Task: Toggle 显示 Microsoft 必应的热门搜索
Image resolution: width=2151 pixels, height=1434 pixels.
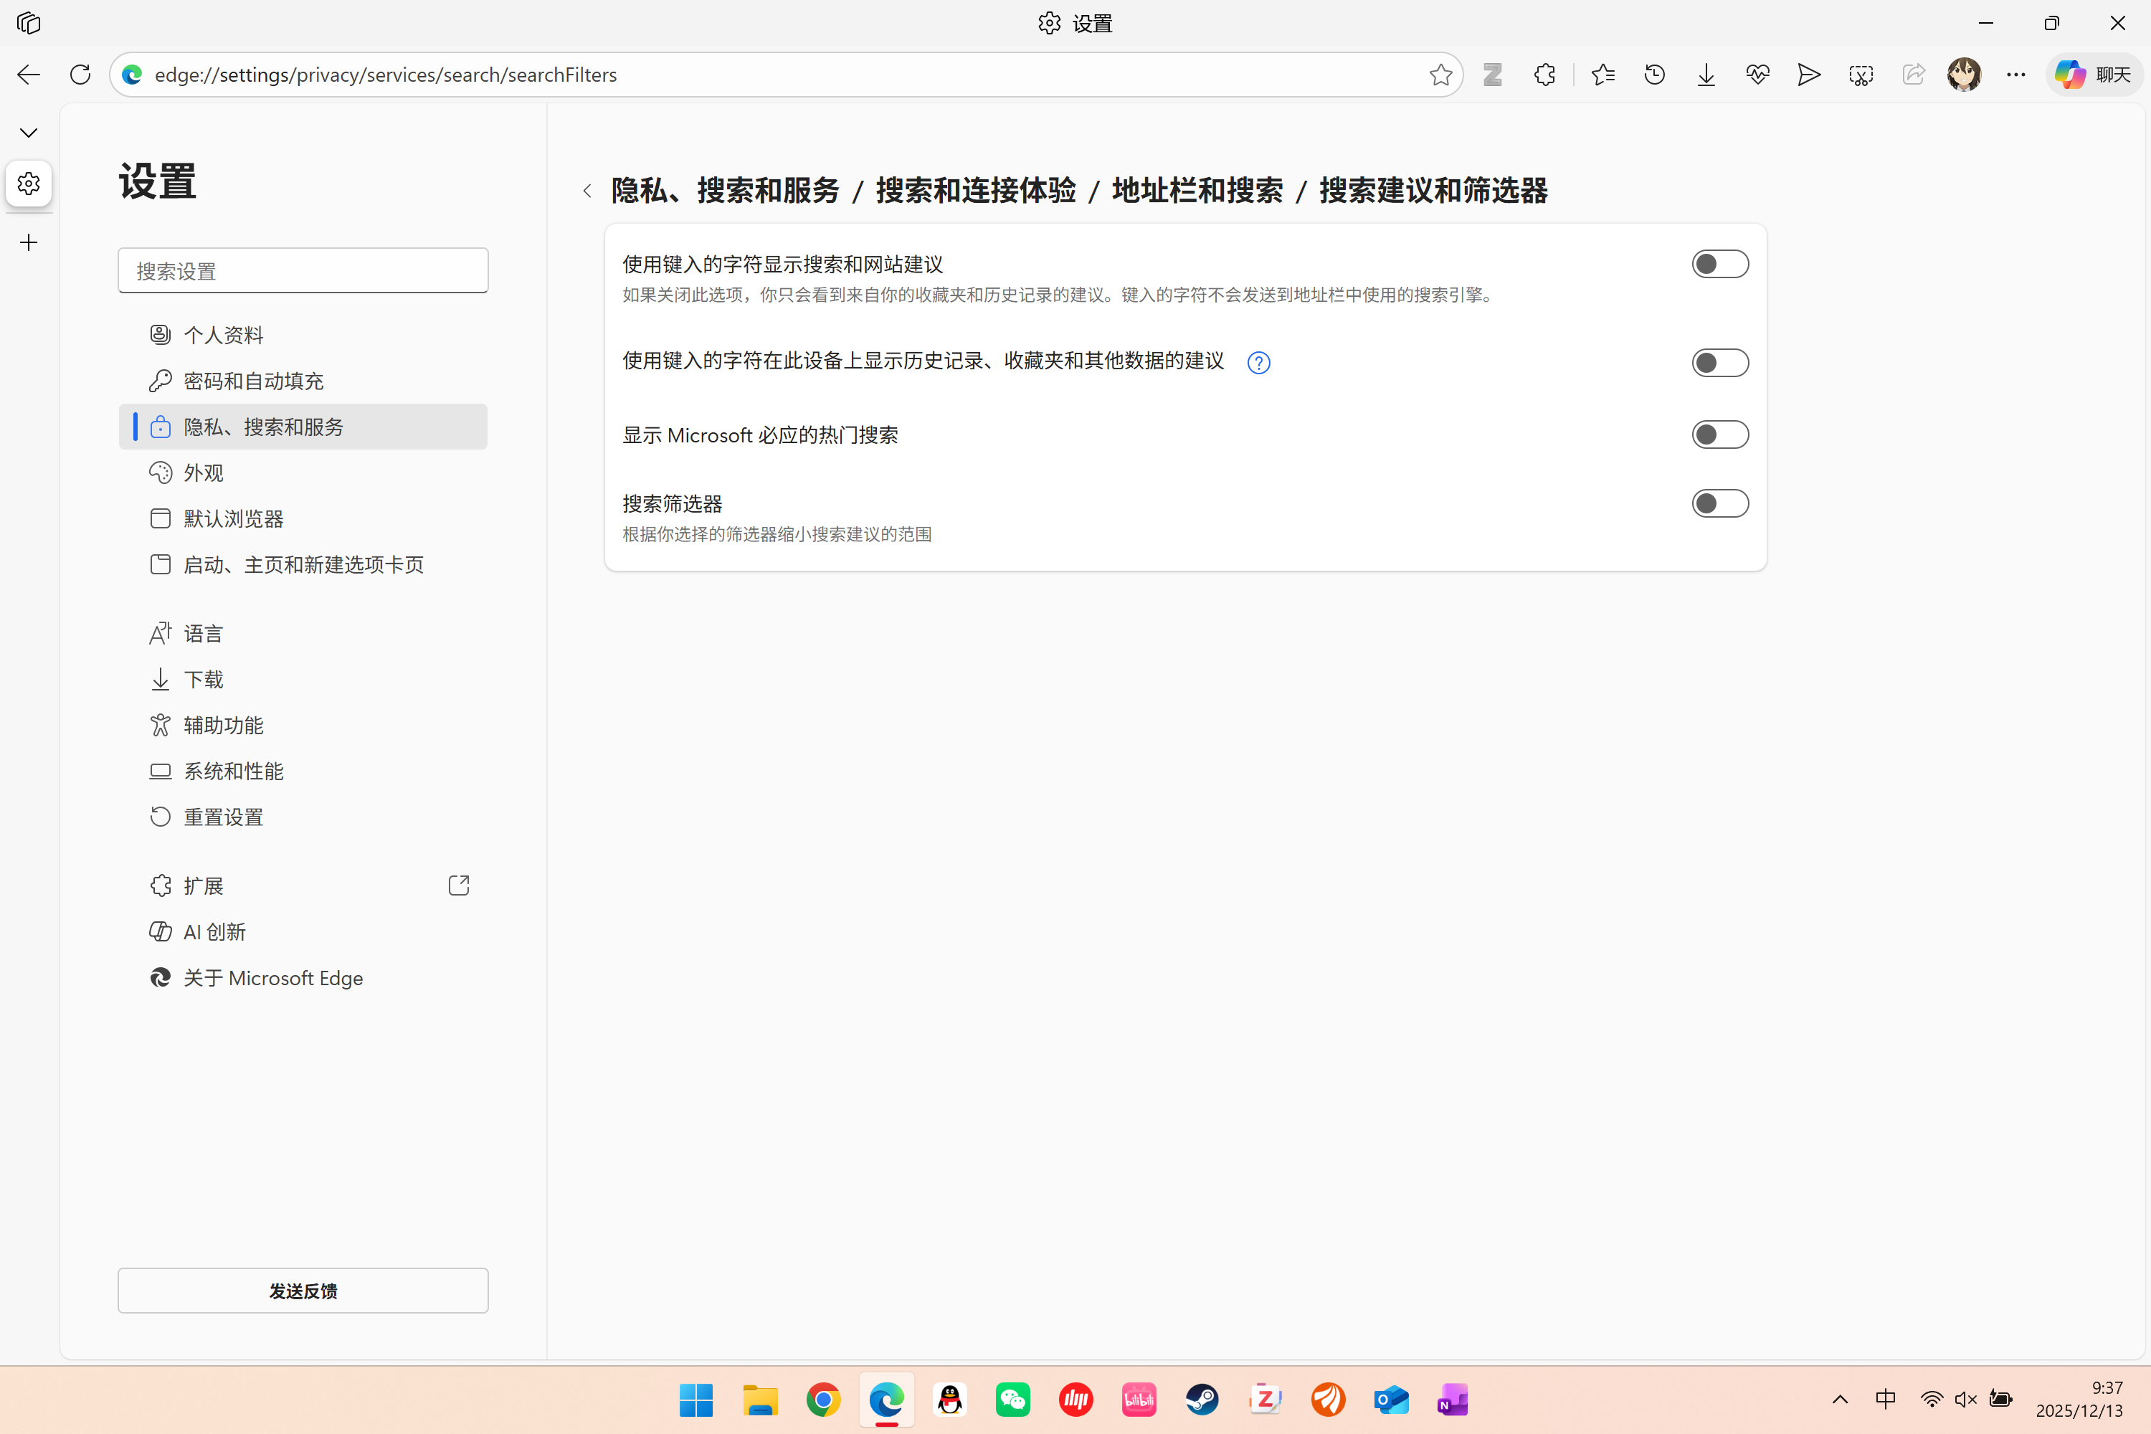Action: [x=1720, y=435]
